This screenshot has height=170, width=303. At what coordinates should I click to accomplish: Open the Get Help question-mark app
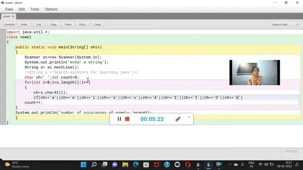pyautogui.click(x=167, y=165)
